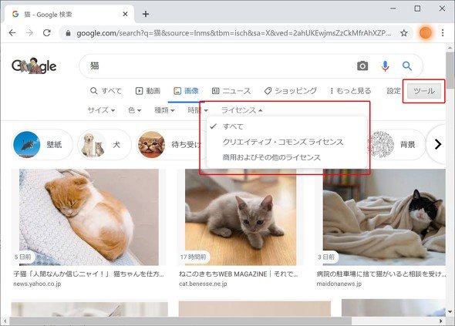Click the 犬 related chip
455x326 pixels.
pyautogui.click(x=104, y=144)
